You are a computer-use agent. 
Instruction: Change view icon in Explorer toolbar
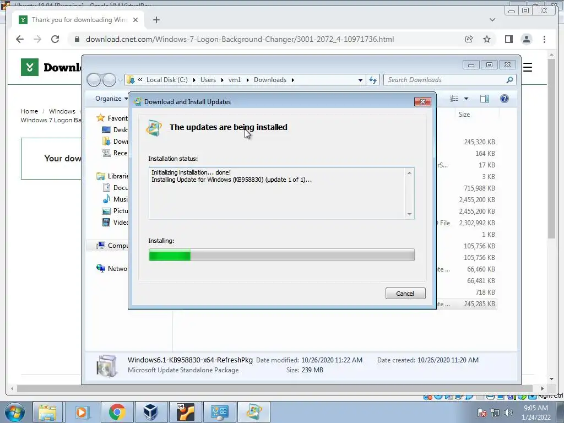(454, 99)
